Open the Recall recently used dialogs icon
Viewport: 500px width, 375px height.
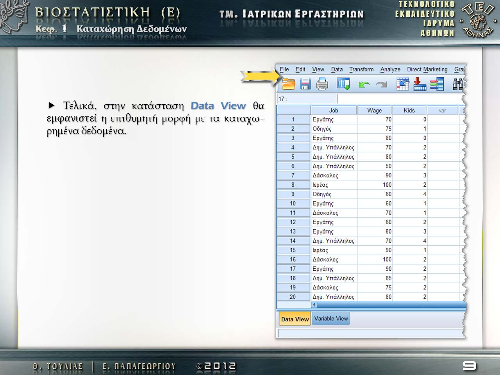pos(343,84)
